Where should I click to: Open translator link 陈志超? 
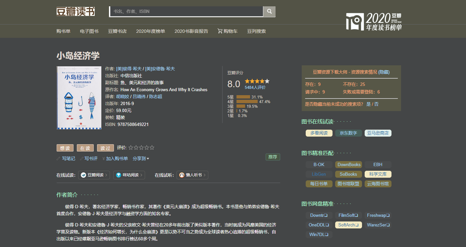pyautogui.click(x=156, y=96)
